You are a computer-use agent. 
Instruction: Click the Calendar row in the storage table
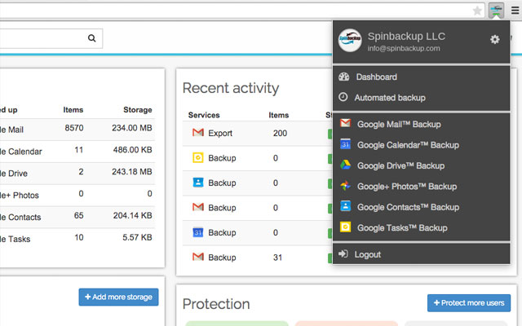click(77, 152)
